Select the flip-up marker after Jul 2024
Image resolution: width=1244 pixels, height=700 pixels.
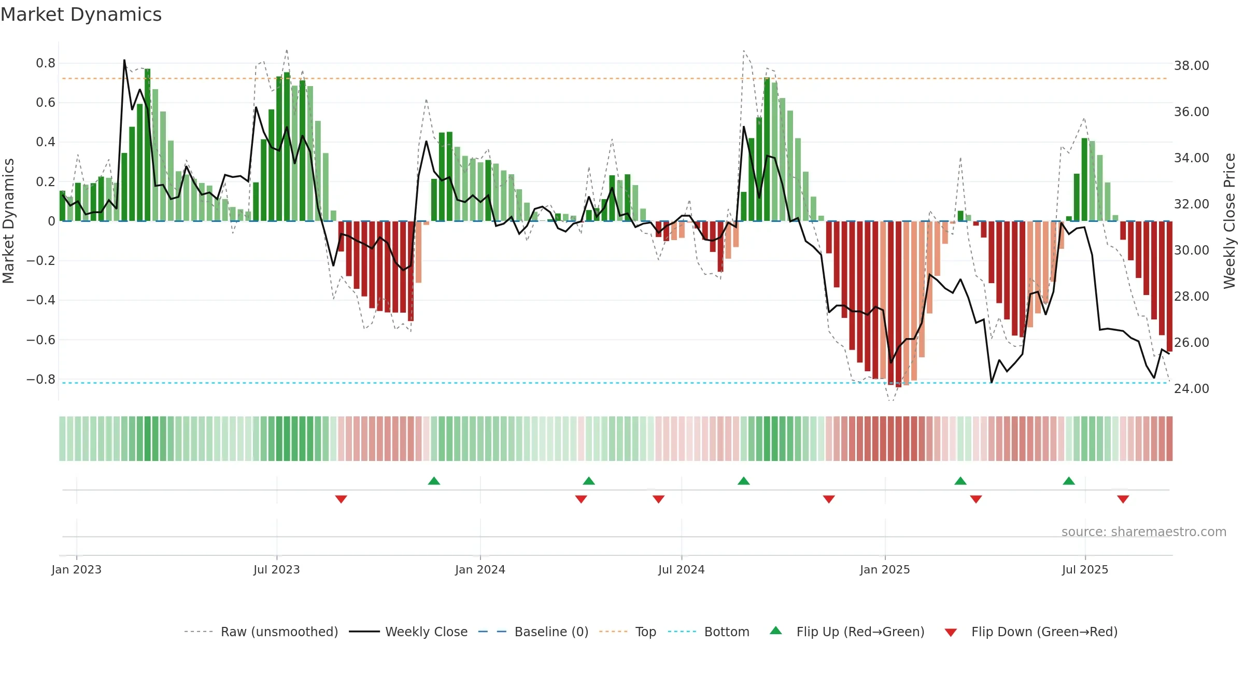coord(744,481)
